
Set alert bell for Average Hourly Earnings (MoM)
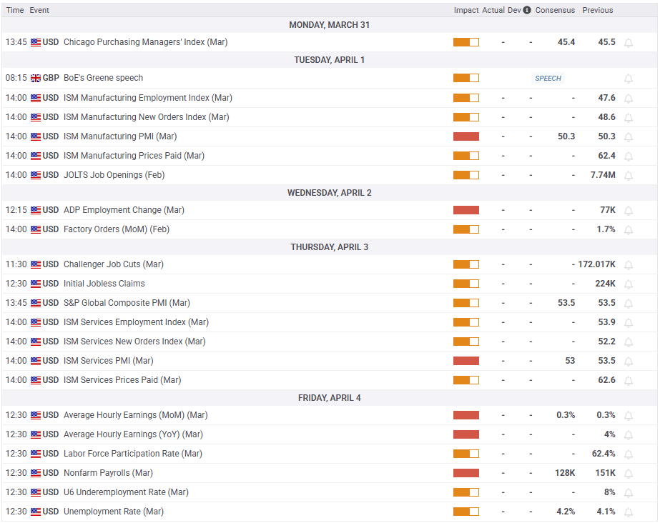pyautogui.click(x=629, y=416)
